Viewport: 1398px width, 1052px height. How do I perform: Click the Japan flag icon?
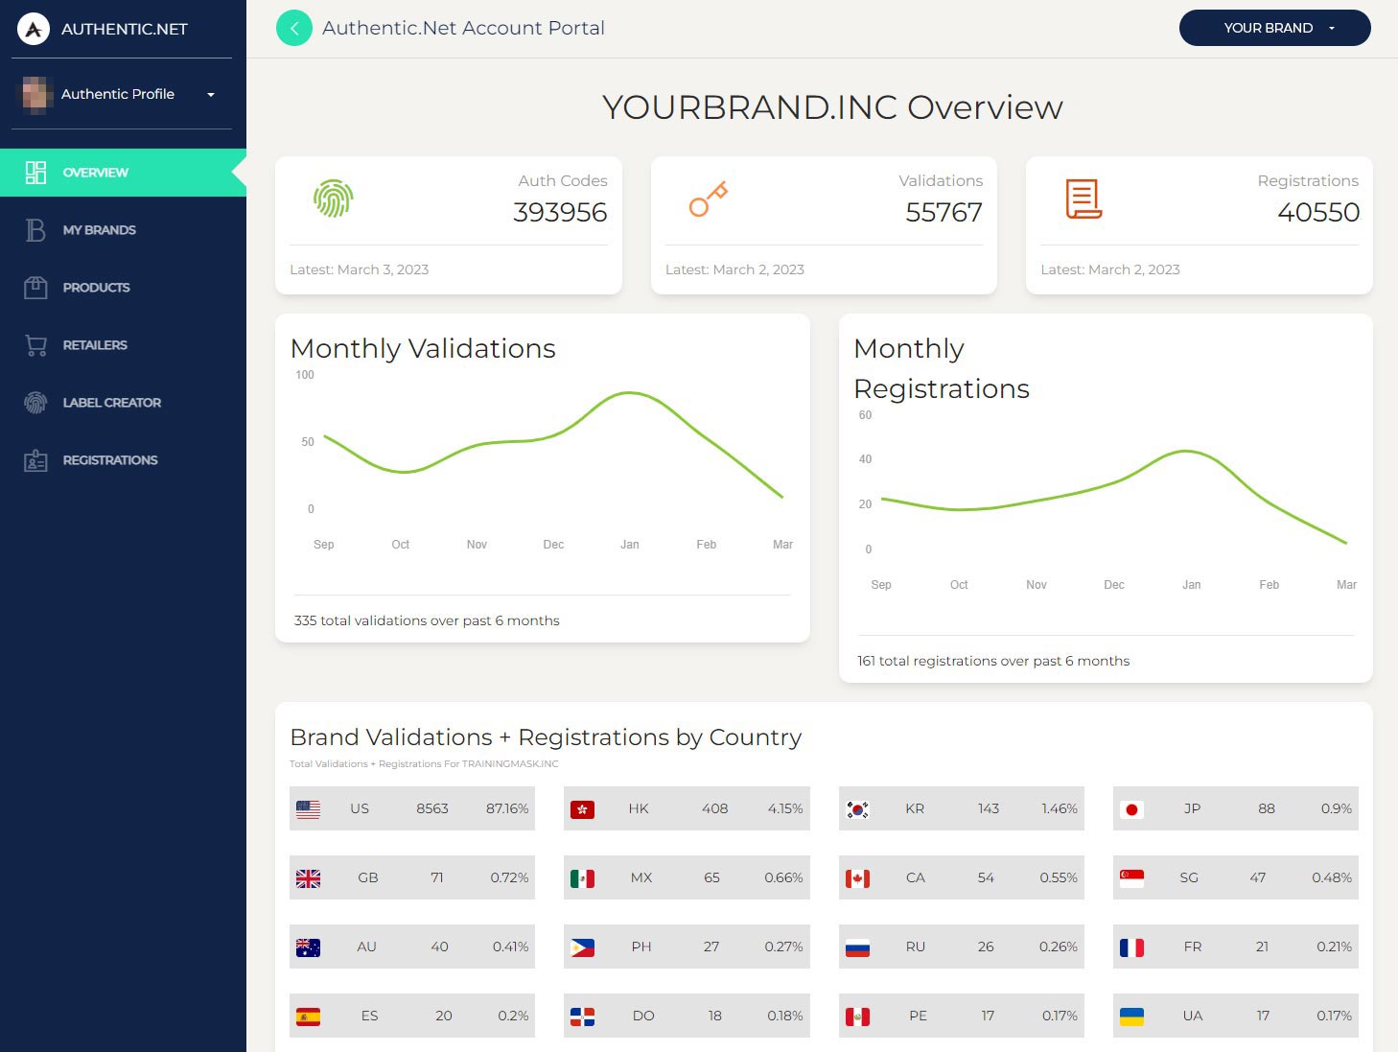coord(1131,809)
